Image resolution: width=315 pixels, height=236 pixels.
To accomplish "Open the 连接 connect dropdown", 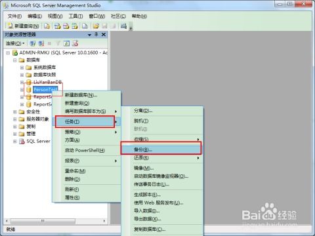I will tap(14, 43).
